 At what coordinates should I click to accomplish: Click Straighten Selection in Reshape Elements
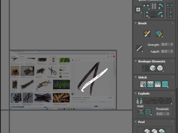(145, 68)
